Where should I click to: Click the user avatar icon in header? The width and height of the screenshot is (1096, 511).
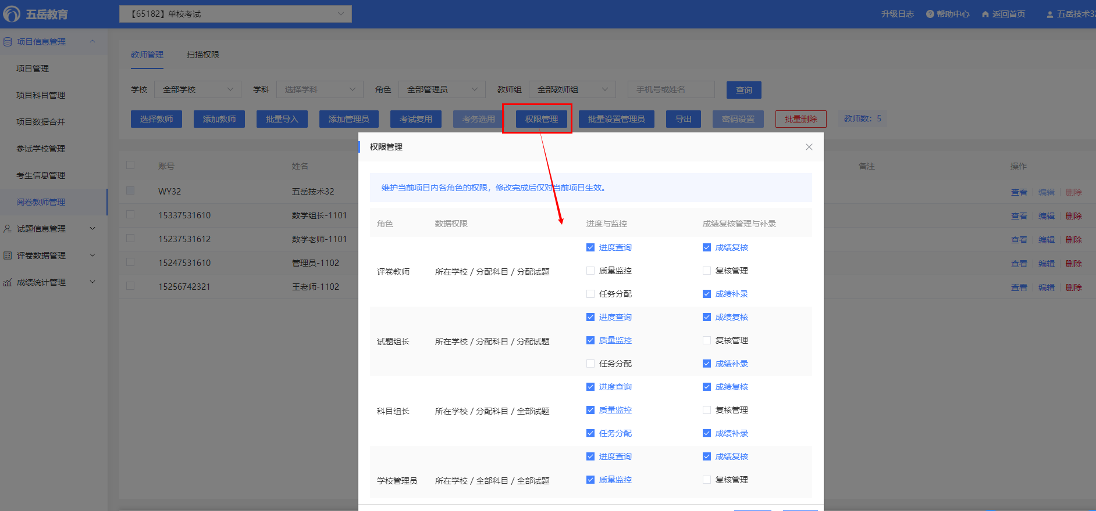click(x=1049, y=15)
